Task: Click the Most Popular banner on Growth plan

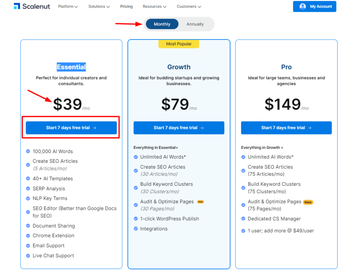Action: pos(179,43)
